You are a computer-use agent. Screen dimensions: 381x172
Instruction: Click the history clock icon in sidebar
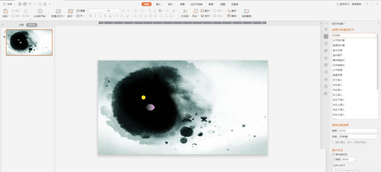(326, 79)
